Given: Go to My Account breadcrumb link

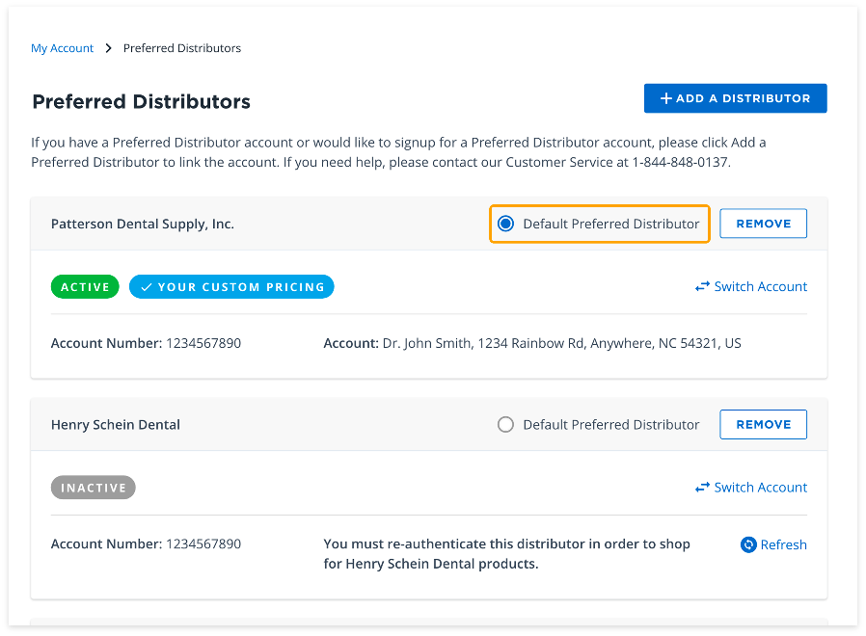Looking at the screenshot, I should (x=63, y=48).
